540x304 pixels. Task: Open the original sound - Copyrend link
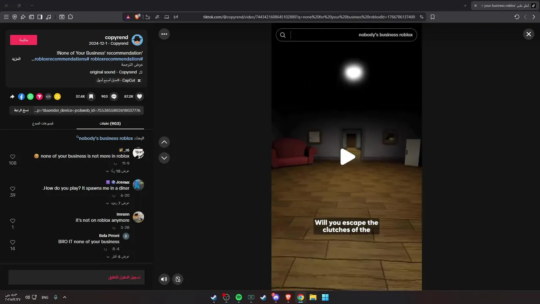point(116,72)
